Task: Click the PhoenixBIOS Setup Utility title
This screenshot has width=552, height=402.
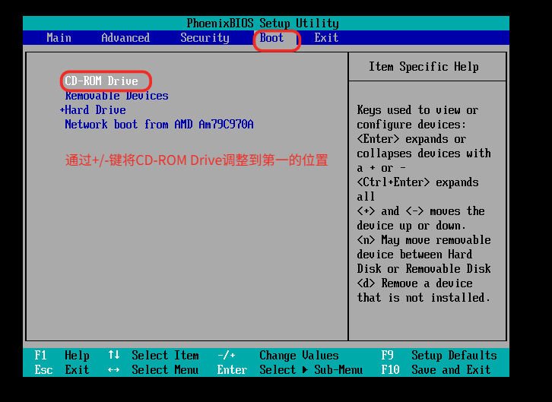Action: [262, 24]
